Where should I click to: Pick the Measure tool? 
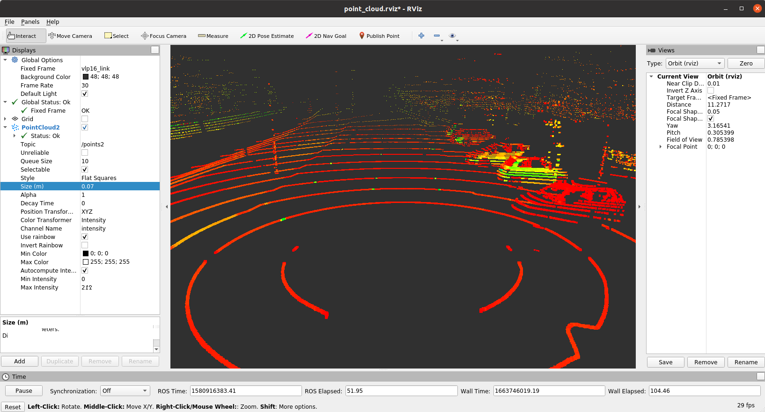point(213,36)
